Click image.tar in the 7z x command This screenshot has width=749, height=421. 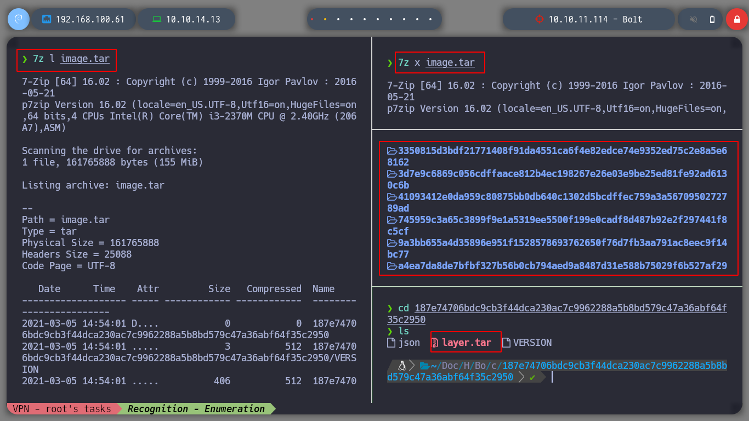click(450, 62)
